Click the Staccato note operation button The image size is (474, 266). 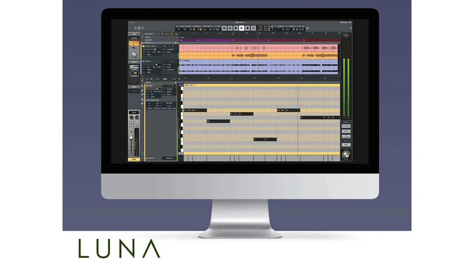pyautogui.click(x=157, y=108)
